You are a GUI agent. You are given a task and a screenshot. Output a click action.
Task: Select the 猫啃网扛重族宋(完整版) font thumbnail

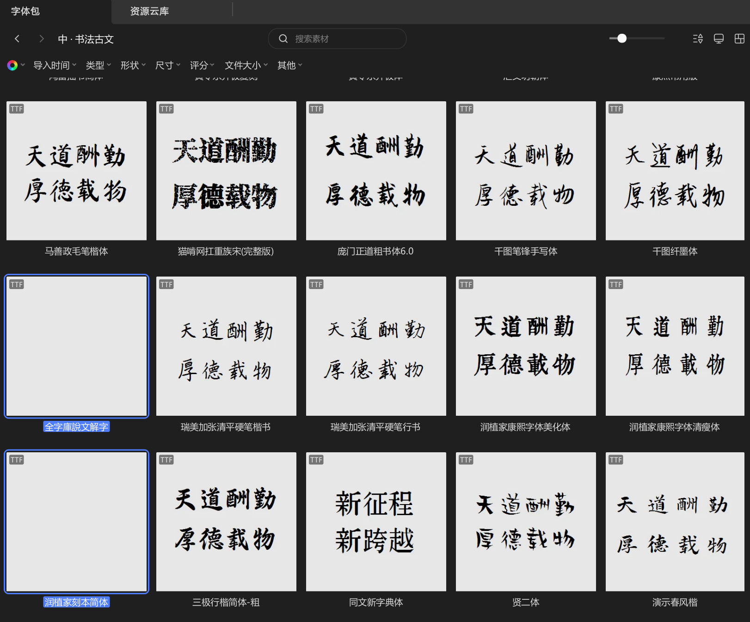(x=226, y=171)
